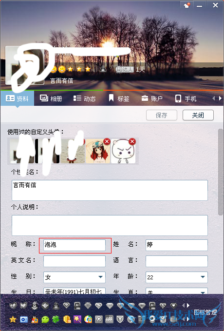Image resolution: width=224 pixels, height=331 pixels.
Task: Click the colorful penguin friends icon
Action: [35, 319]
